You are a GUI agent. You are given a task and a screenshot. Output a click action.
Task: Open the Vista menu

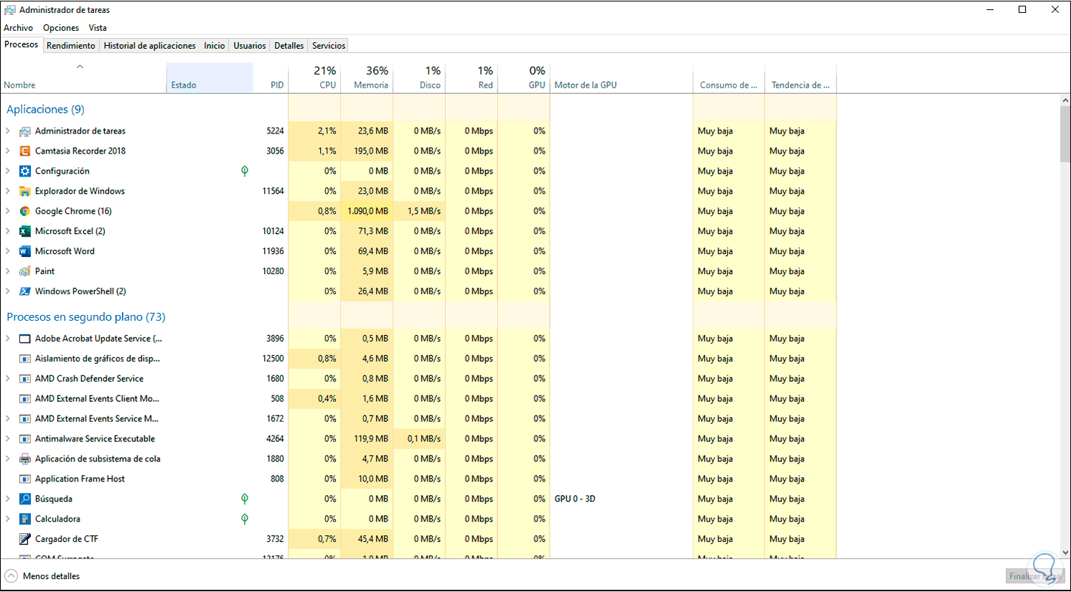98,28
